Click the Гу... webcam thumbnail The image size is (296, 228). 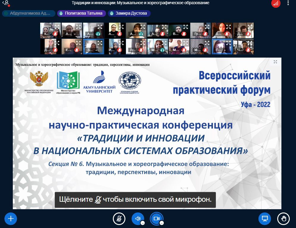pyautogui.click(x=200, y=30)
